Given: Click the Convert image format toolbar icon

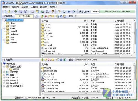Looking at the screenshot, I should [42, 12].
